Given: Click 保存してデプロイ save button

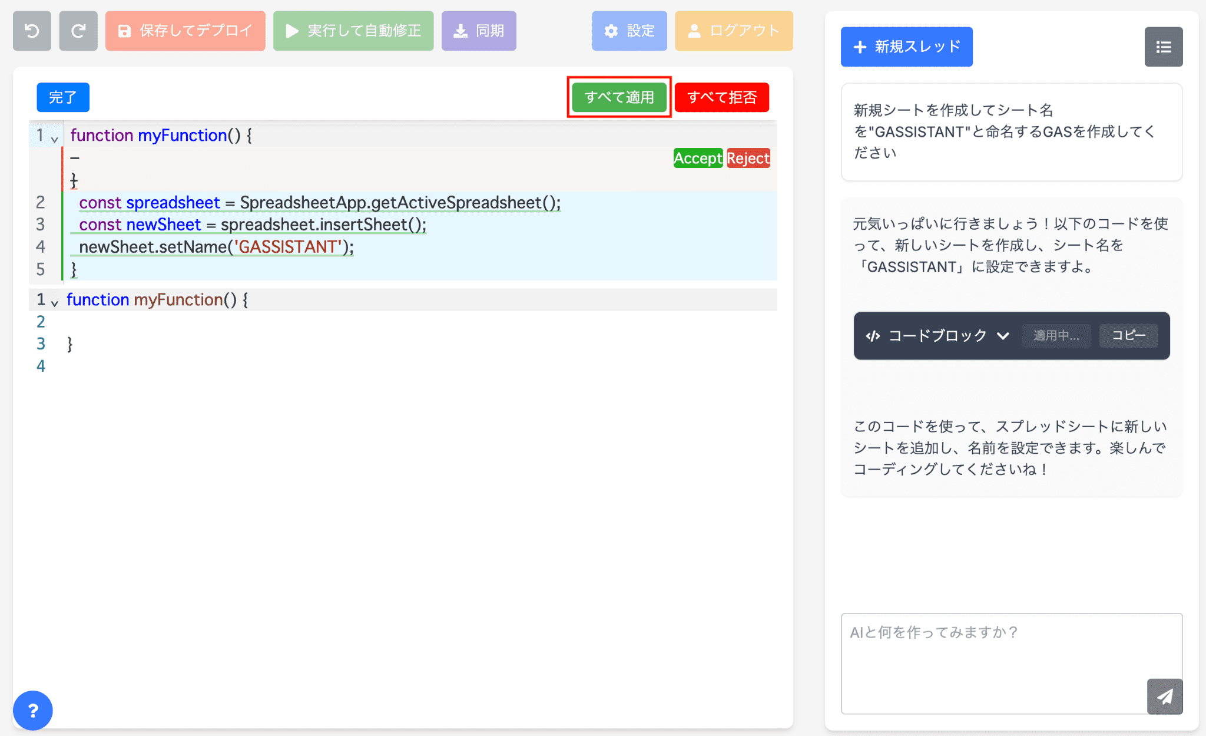Looking at the screenshot, I should [185, 31].
